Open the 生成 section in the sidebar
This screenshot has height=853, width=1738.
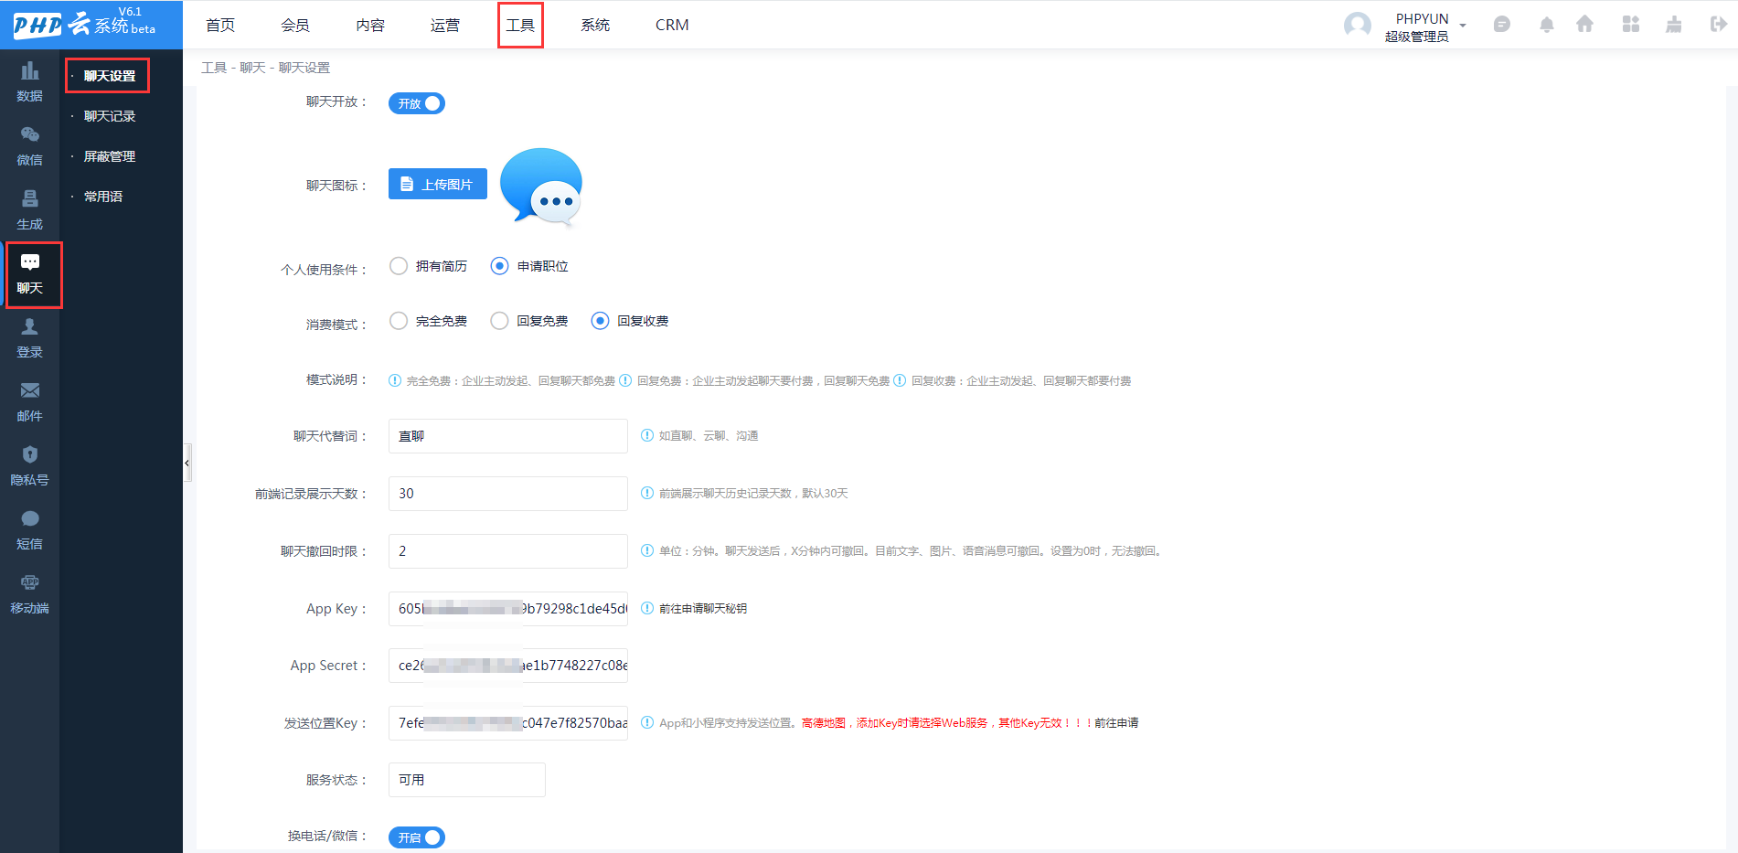tap(29, 210)
